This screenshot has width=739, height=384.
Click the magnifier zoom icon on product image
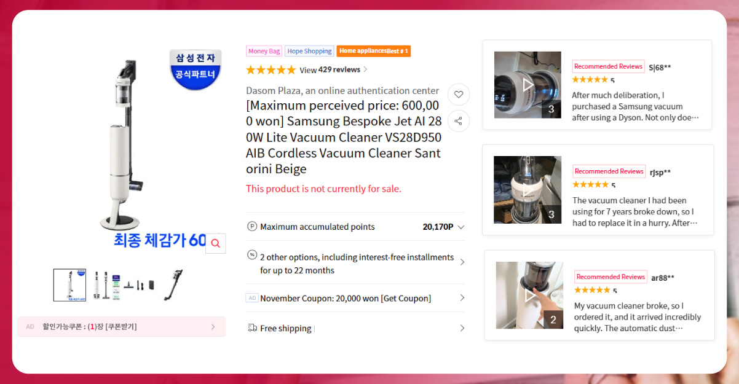[215, 243]
